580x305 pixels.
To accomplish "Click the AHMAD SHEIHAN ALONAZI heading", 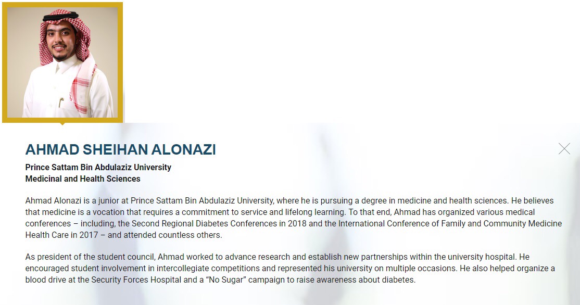I will coord(120,150).
